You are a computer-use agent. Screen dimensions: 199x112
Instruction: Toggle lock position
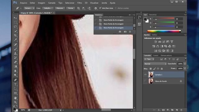(158, 68)
